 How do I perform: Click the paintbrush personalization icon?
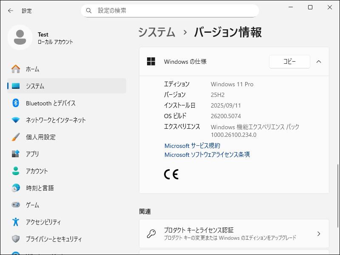16,137
